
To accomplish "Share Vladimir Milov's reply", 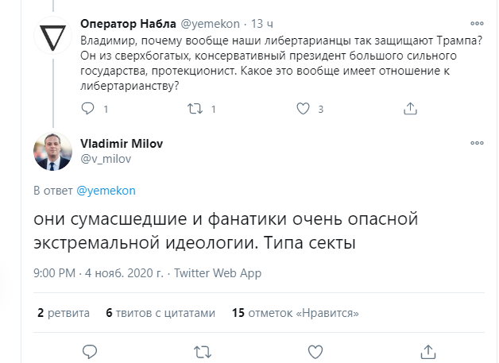I will point(428,350).
